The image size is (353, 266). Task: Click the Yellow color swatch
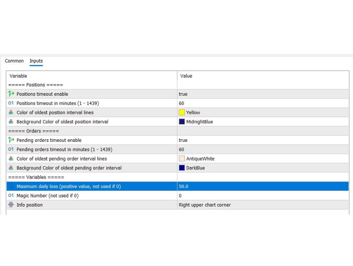(182, 112)
